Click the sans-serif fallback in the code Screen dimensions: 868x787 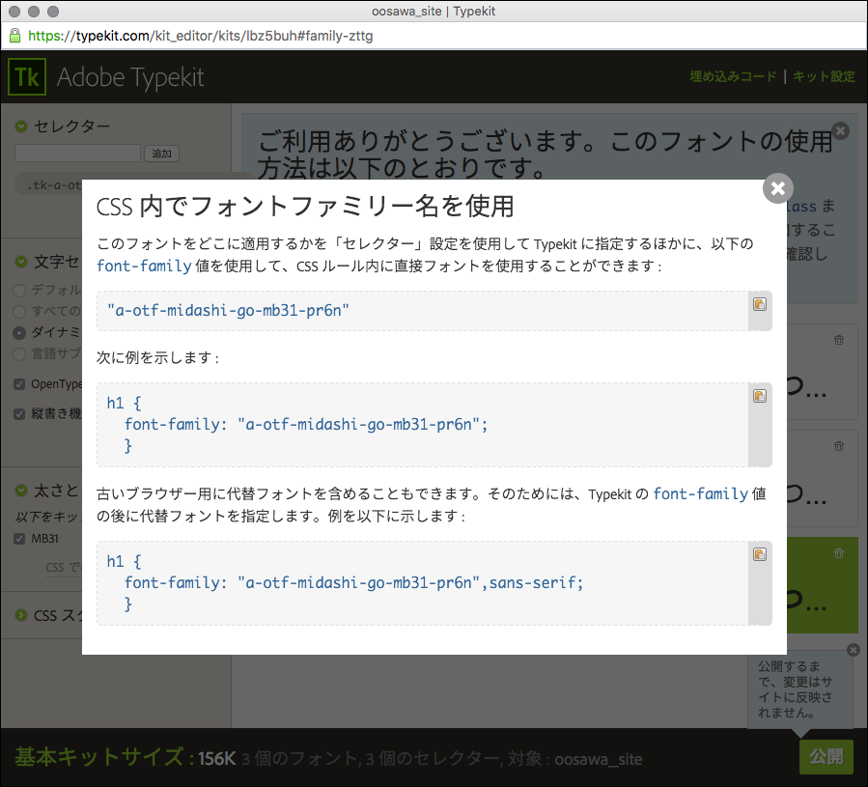[x=533, y=582]
